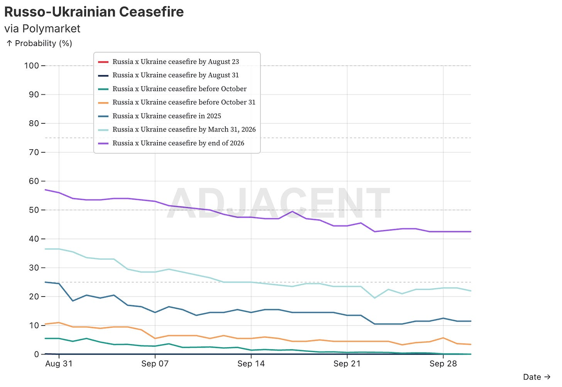Click the "Aug 31" x-axis tick label
The height and width of the screenshot is (387, 562).
click(x=59, y=364)
